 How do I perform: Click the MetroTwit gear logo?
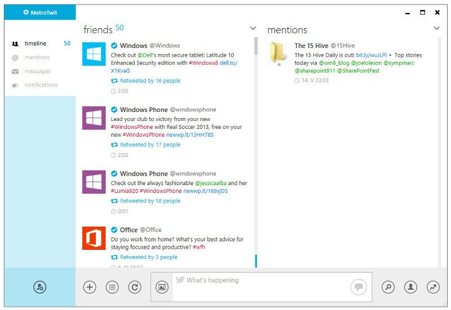coord(26,12)
